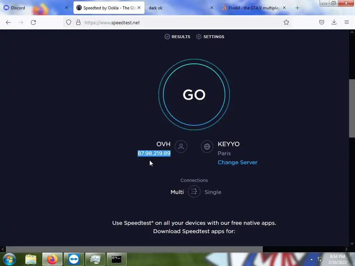Image resolution: width=355 pixels, height=266 pixels.
Task: Go forward one page in Firefox
Action: 21,23
